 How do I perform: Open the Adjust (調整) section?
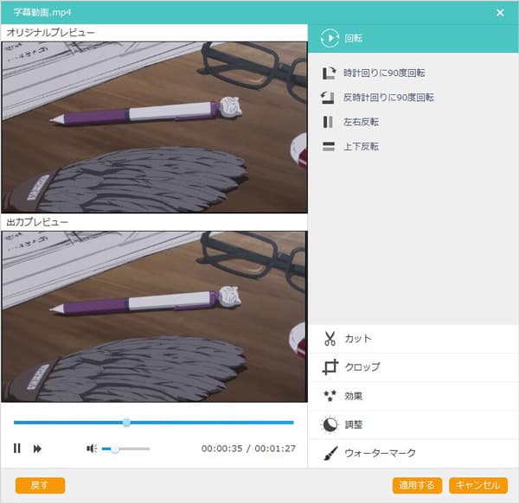[330, 424]
